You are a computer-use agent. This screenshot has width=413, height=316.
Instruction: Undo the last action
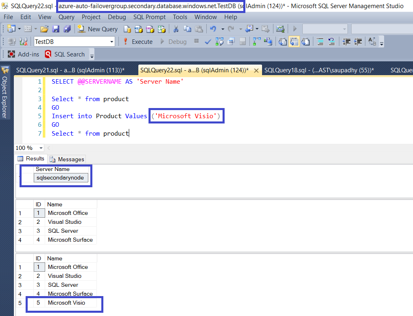click(x=213, y=29)
